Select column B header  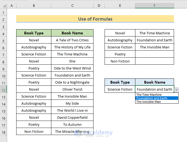[34, 6]
